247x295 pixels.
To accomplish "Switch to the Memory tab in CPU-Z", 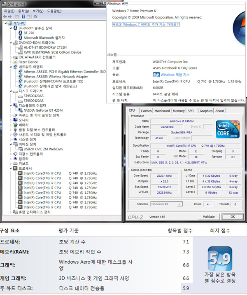I will pos(179,111).
